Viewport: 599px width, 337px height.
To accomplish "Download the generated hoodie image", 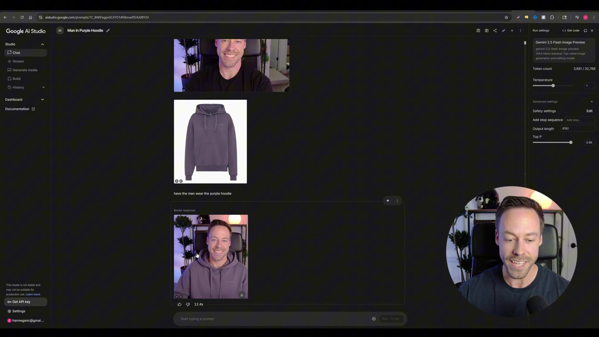I will coord(242,295).
